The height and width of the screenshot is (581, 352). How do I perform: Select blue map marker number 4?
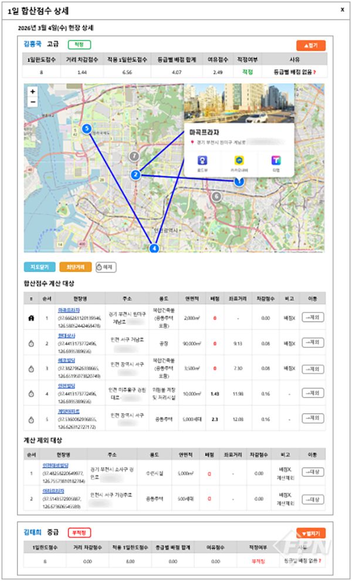point(154,248)
